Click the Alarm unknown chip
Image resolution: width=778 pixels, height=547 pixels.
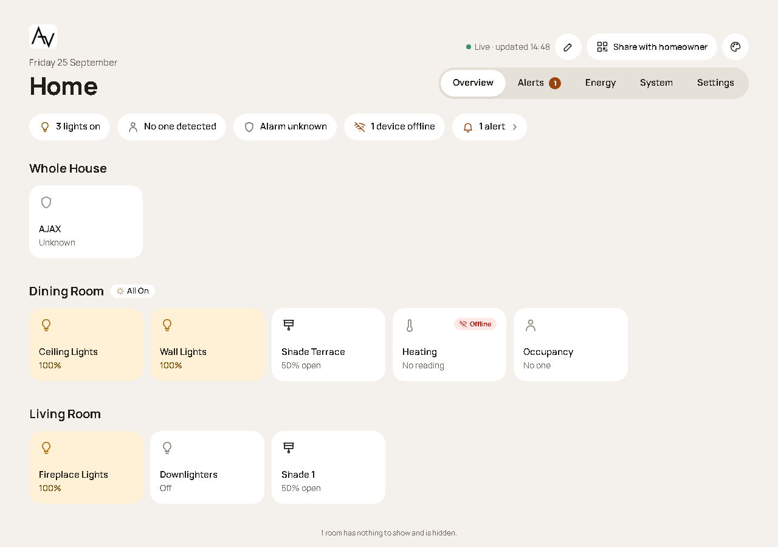click(285, 127)
